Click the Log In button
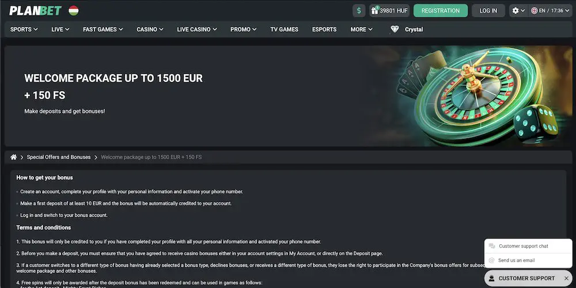Viewport: 576px width, 288px height. (x=488, y=10)
